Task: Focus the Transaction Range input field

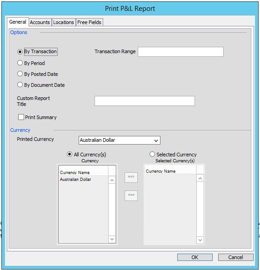Action: [x=180, y=52]
